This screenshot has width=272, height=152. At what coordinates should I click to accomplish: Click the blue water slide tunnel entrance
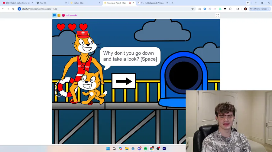tap(183, 75)
